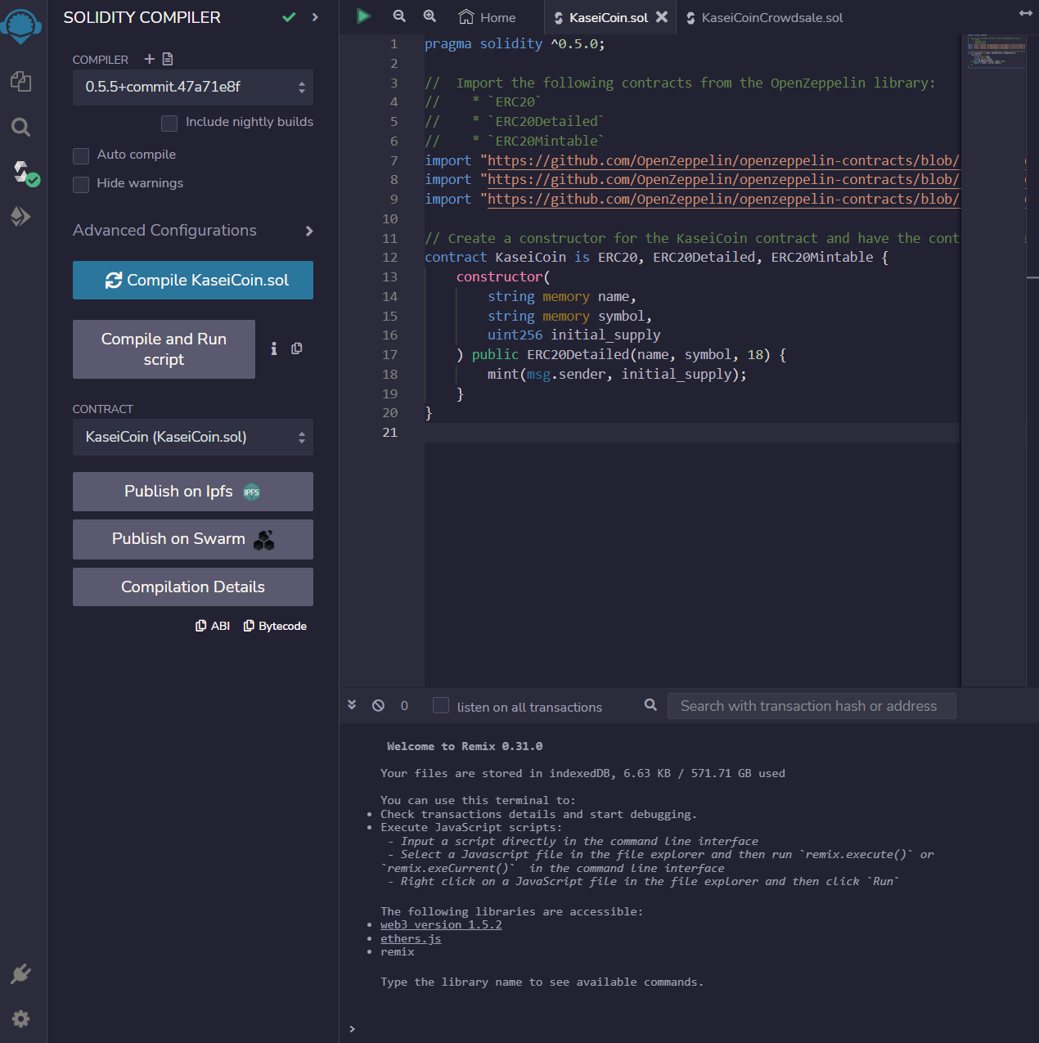
Task: Click Compile and Run script button
Action: (x=164, y=349)
